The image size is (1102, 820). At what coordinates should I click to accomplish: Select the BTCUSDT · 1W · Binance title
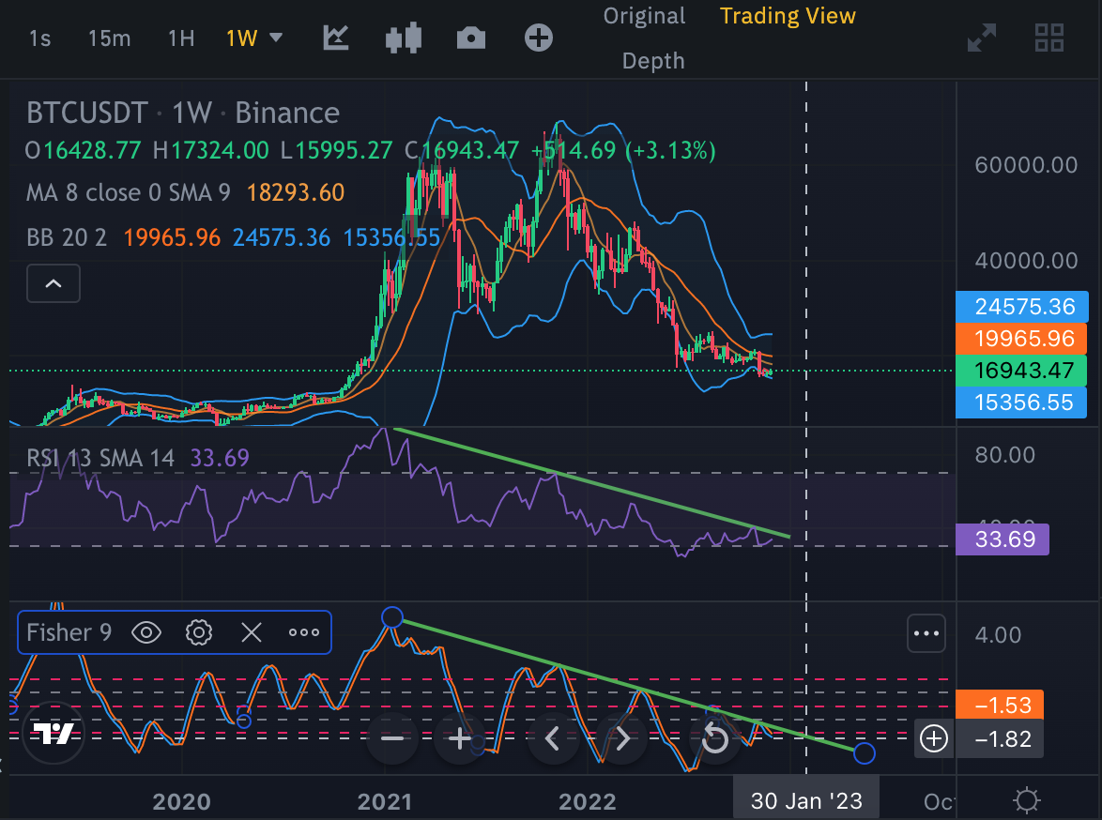coord(183,114)
